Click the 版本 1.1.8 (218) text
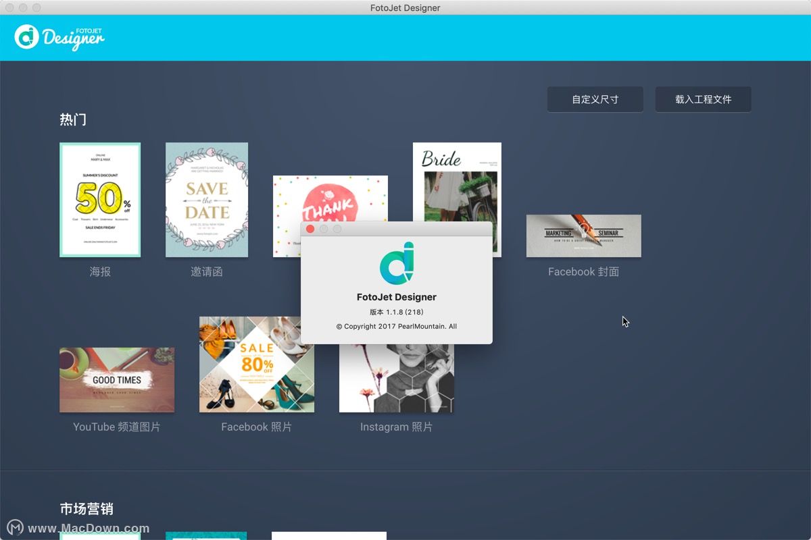 [x=397, y=312]
